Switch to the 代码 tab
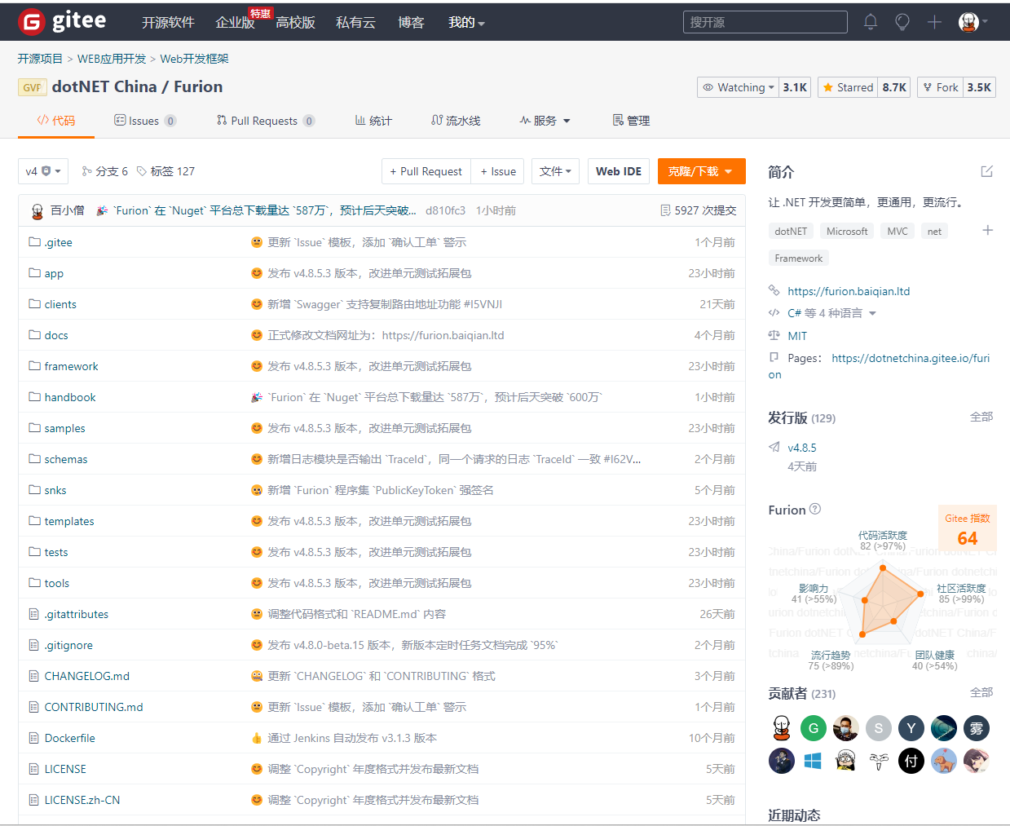The height and width of the screenshot is (826, 1010). [x=56, y=121]
